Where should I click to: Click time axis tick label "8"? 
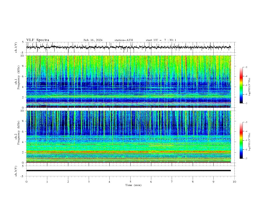click(x=193, y=182)
